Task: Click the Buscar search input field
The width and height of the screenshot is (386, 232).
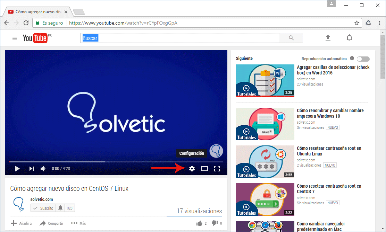Action: [x=180, y=38]
